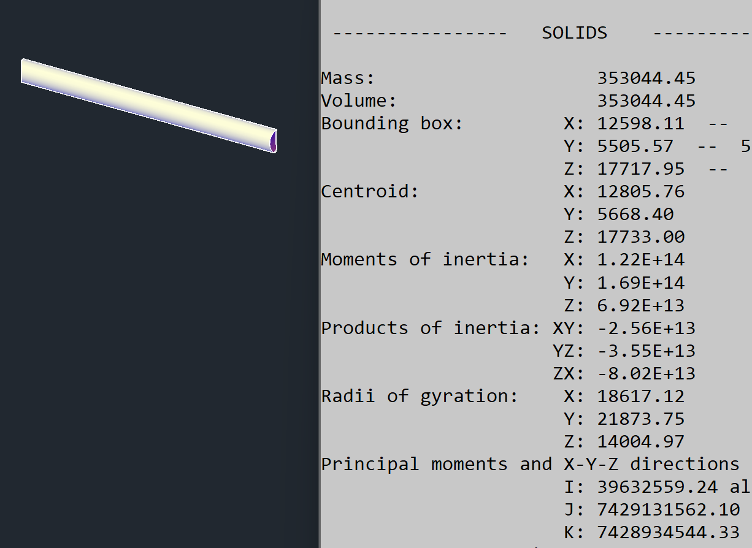Click the bounding box X value 12598.11
This screenshot has height=548, width=752.
pyautogui.click(x=640, y=124)
